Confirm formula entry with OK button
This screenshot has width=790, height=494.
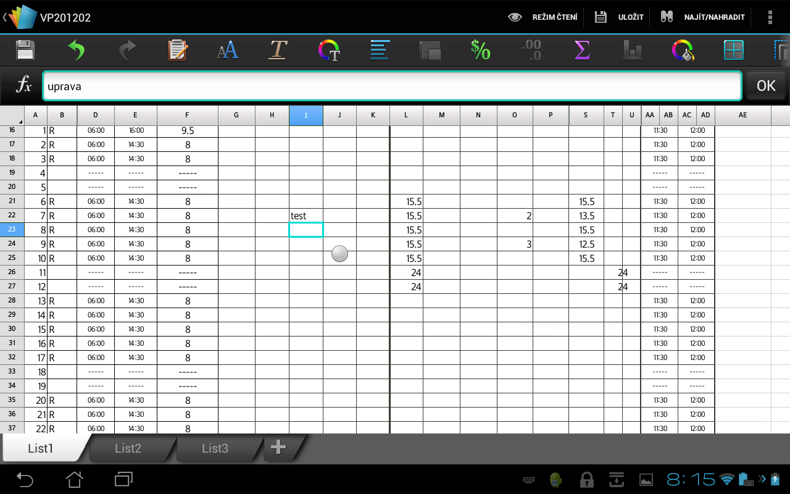pyautogui.click(x=766, y=86)
